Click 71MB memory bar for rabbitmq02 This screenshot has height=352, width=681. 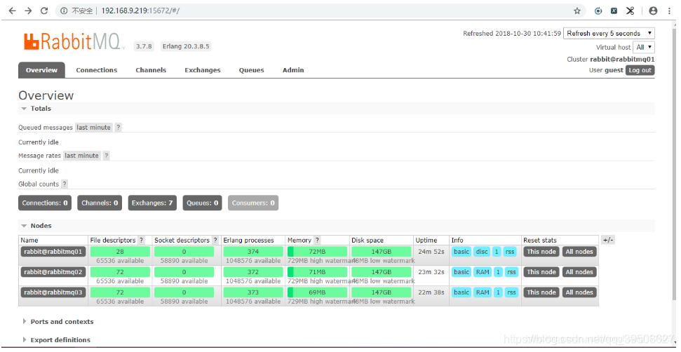[317, 271]
